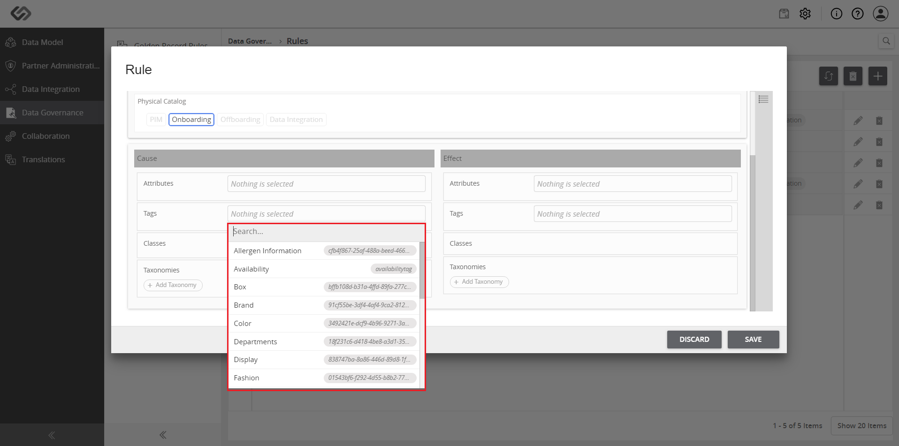This screenshot has width=899, height=446.
Task: Click the Effect Classes field
Action: coord(590,244)
